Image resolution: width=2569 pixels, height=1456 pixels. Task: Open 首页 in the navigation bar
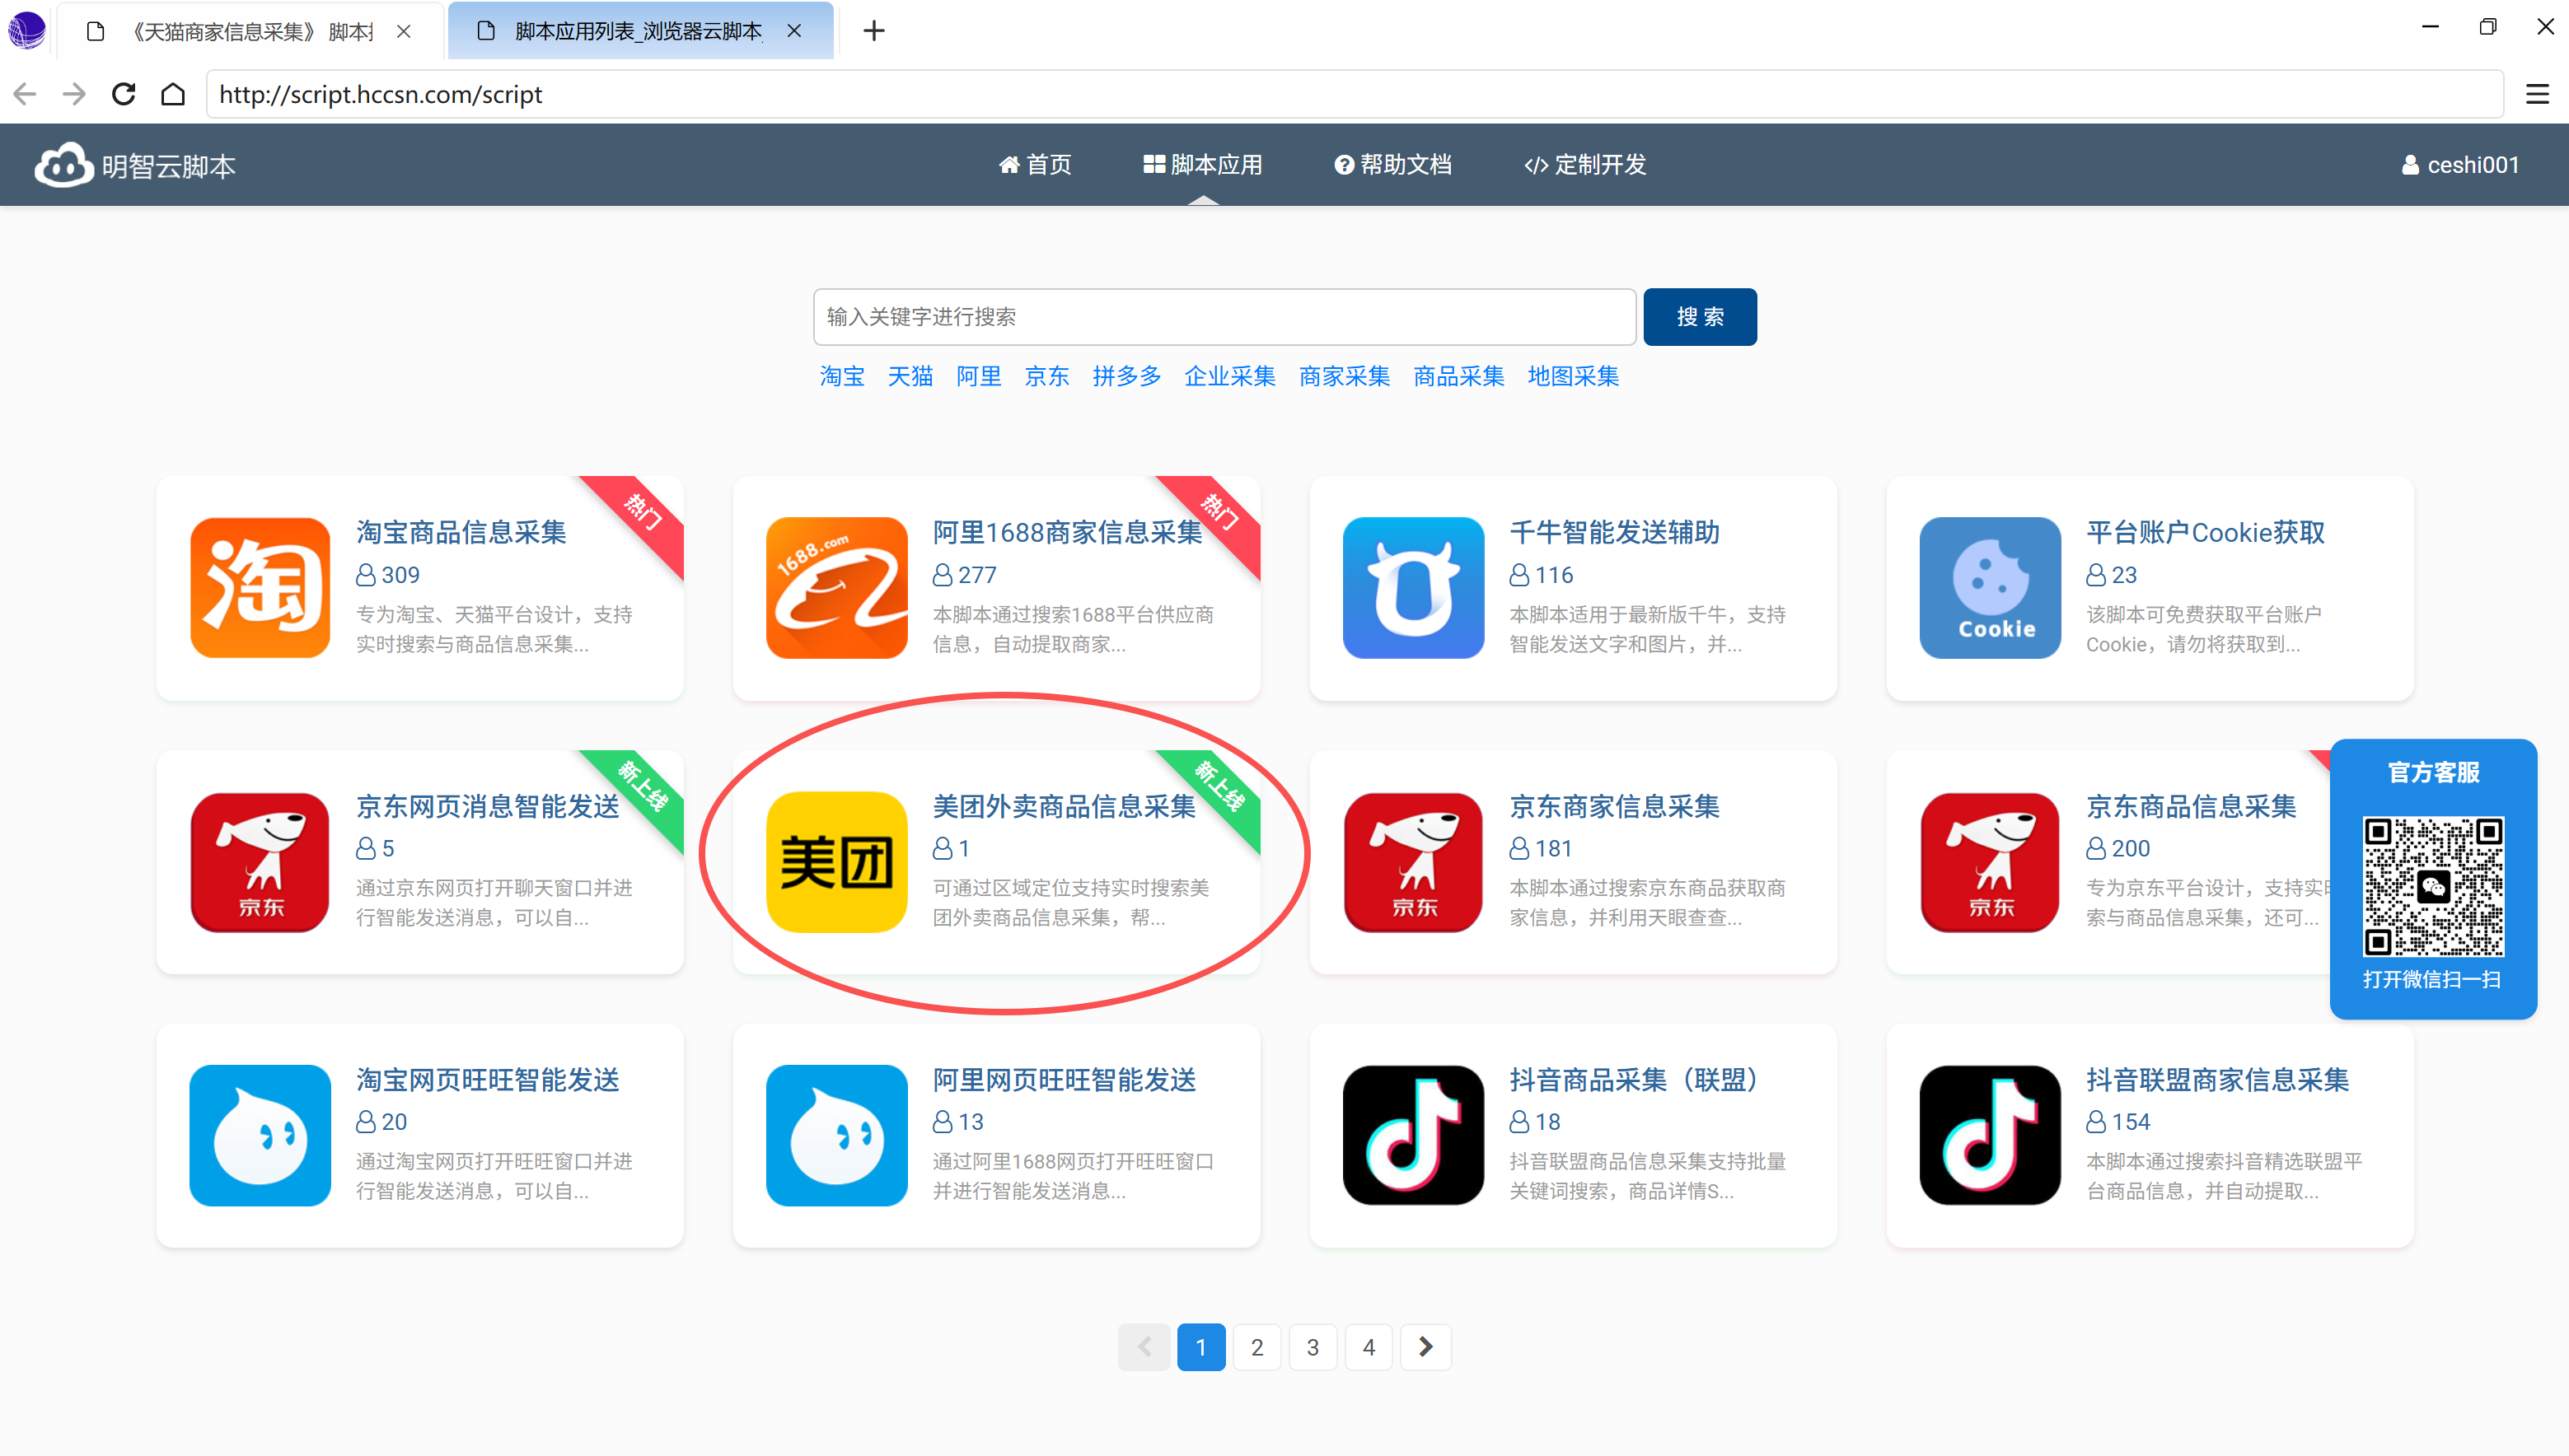(1034, 165)
